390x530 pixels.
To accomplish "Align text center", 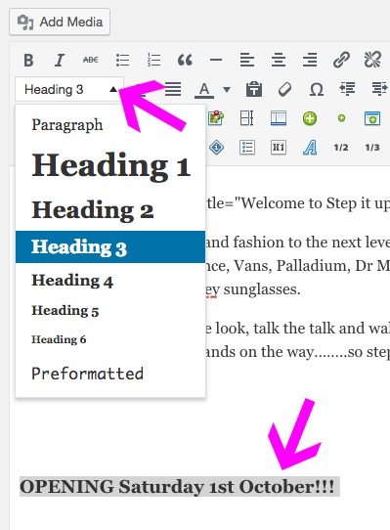I will tap(279, 61).
